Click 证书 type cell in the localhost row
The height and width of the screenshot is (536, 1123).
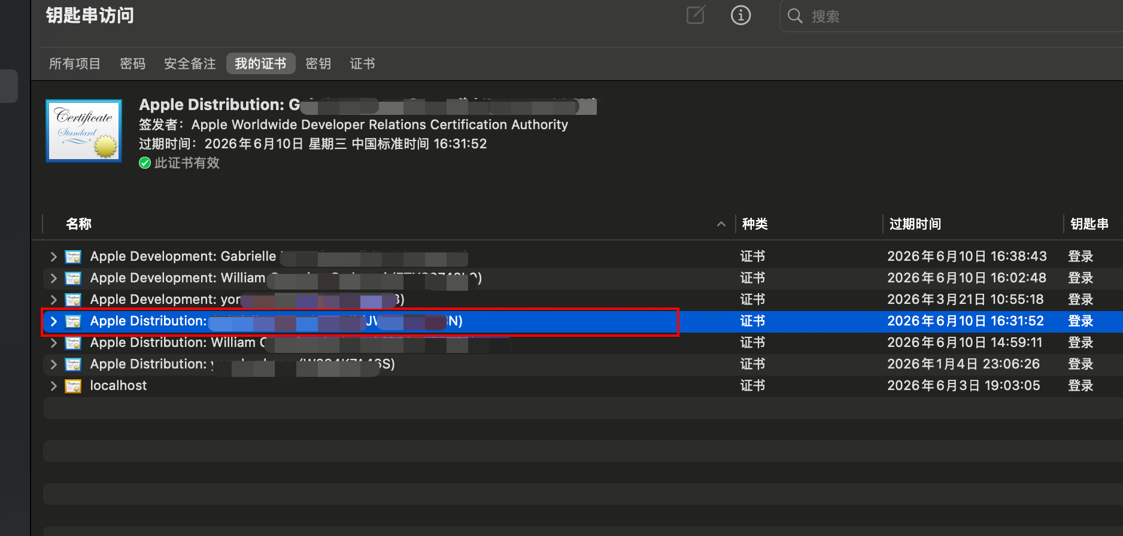tap(752, 385)
